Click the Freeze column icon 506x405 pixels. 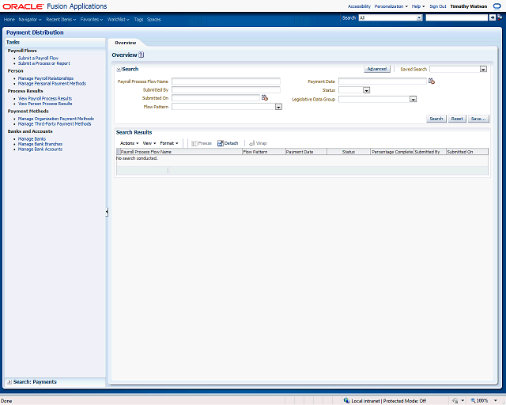194,143
